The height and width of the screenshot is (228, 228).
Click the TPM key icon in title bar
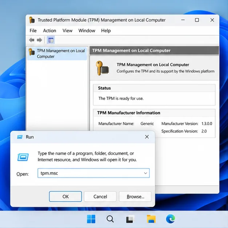pos(32,20)
